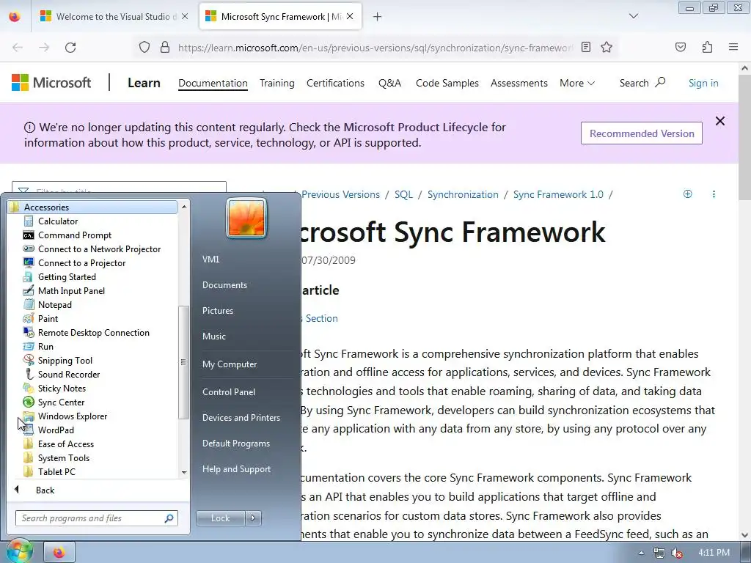Bookmark this page with star icon
The height and width of the screenshot is (563, 751).
pyautogui.click(x=607, y=47)
